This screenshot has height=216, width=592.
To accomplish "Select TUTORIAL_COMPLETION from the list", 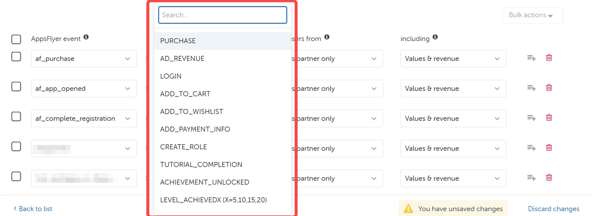I will 201,164.
